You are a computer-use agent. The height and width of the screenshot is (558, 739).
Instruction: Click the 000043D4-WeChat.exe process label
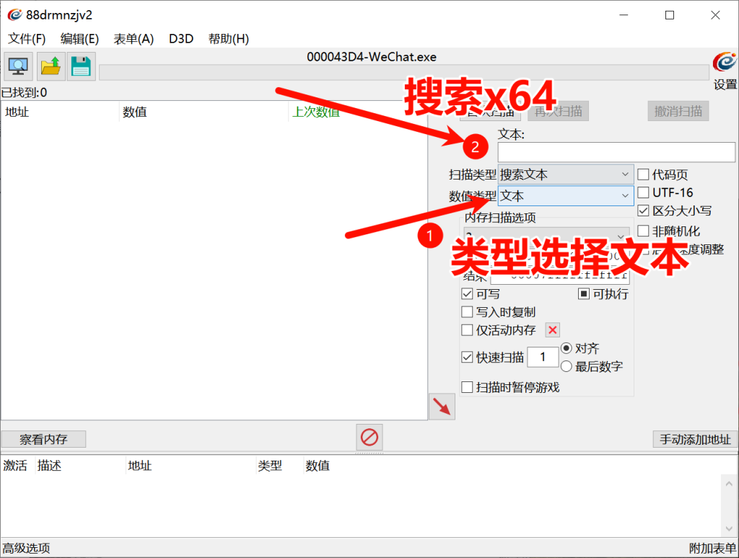point(372,57)
